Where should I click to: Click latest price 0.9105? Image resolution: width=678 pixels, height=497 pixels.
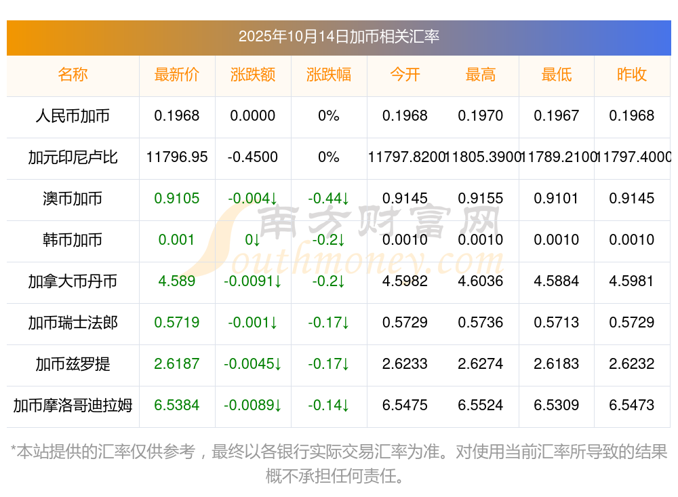[176, 199]
